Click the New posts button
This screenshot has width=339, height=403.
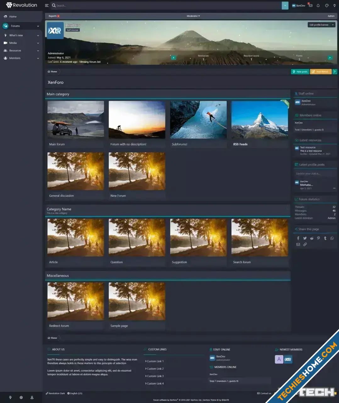pos(300,71)
